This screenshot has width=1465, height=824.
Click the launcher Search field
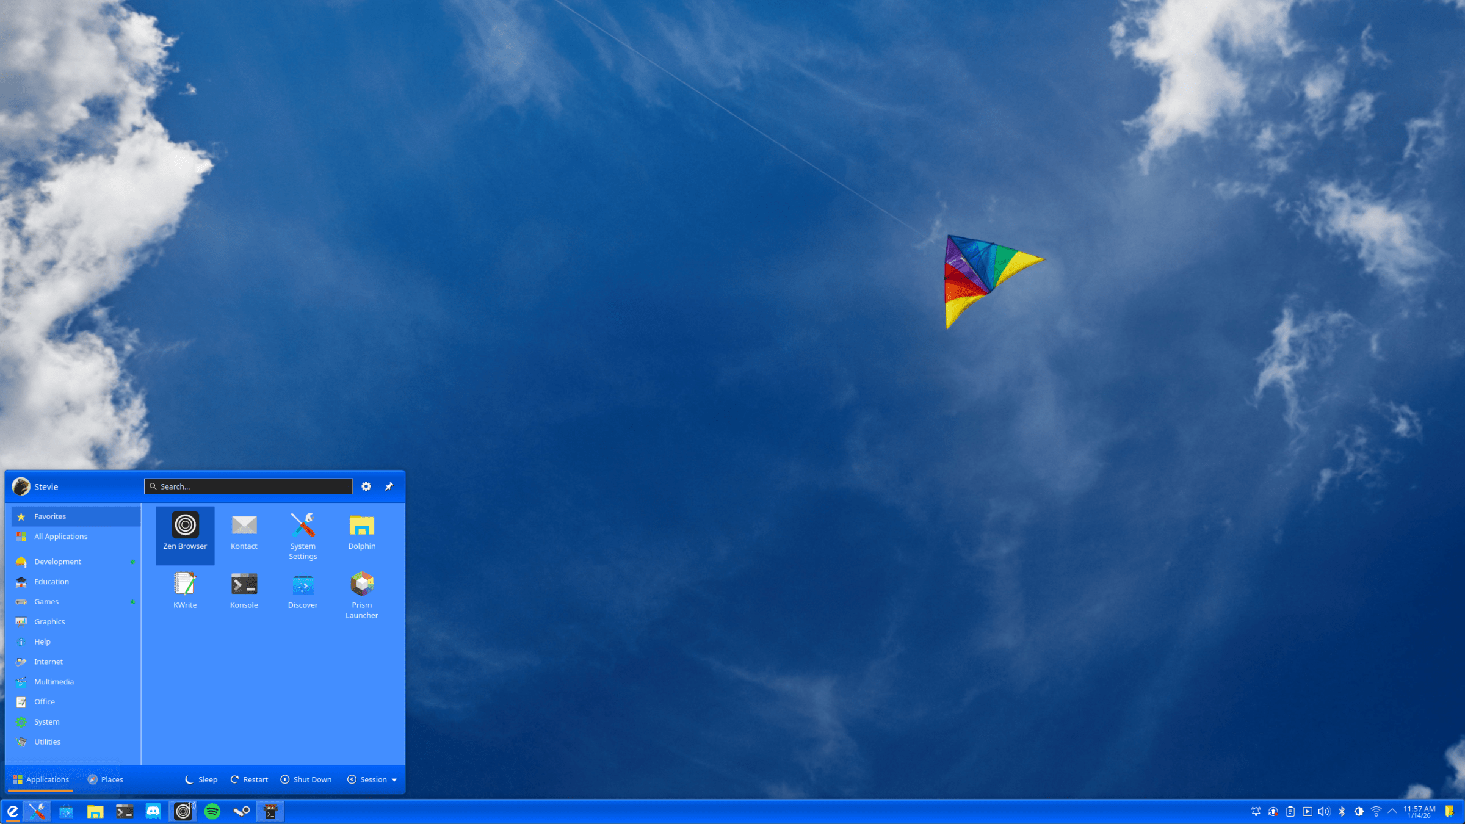(248, 486)
